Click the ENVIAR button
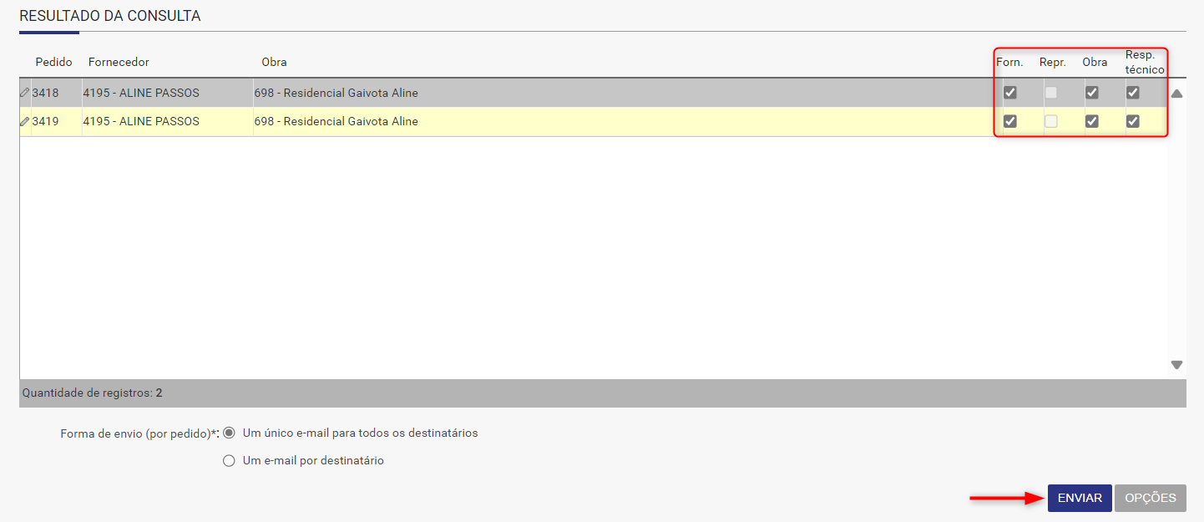This screenshot has height=522, width=1204. (1080, 498)
